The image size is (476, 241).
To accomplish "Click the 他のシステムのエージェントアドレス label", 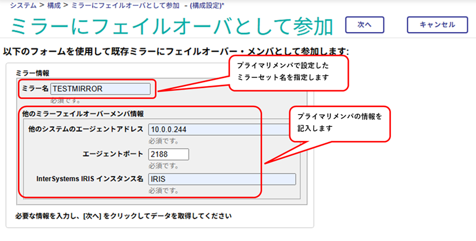I will tap(86, 129).
